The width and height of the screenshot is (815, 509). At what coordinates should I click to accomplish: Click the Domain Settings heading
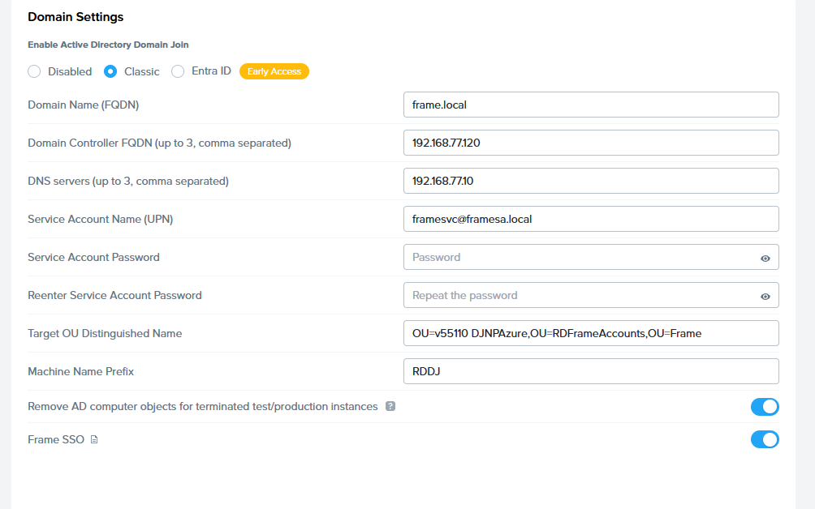click(x=75, y=16)
